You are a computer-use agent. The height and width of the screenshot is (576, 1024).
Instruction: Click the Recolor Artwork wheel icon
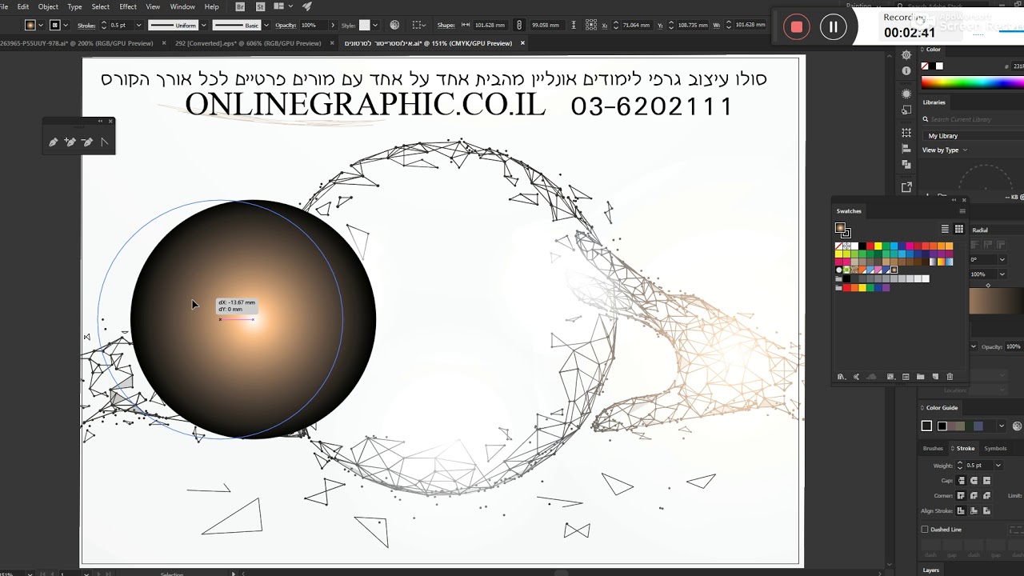click(394, 25)
